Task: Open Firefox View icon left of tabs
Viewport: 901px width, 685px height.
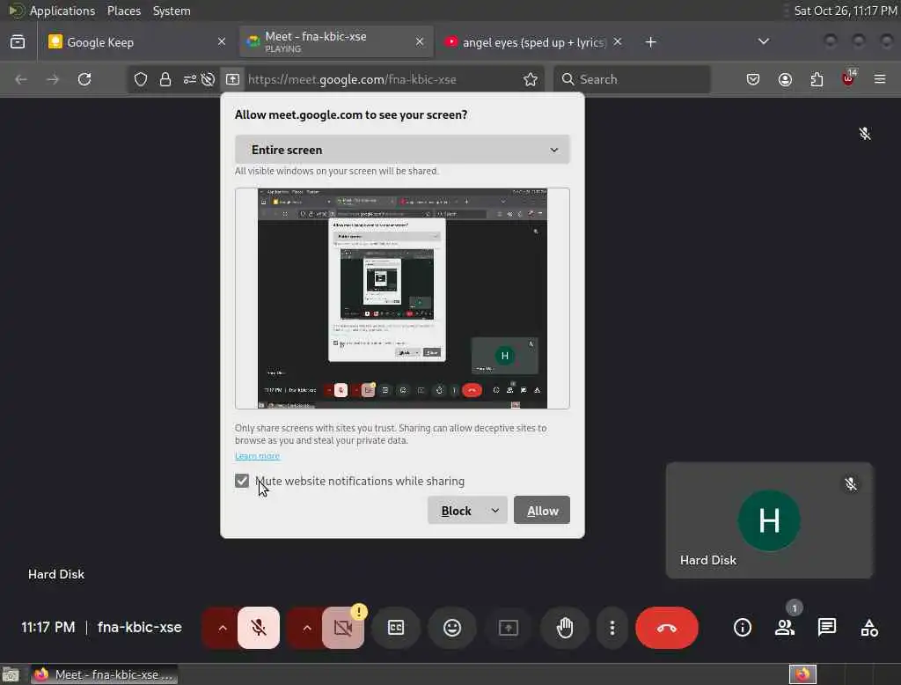Action: 18,42
